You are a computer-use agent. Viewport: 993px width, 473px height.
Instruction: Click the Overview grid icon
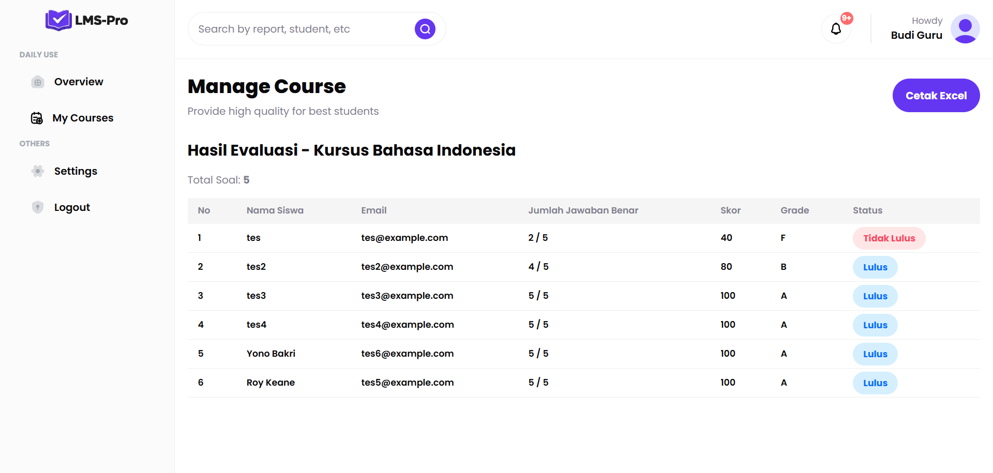(x=38, y=82)
